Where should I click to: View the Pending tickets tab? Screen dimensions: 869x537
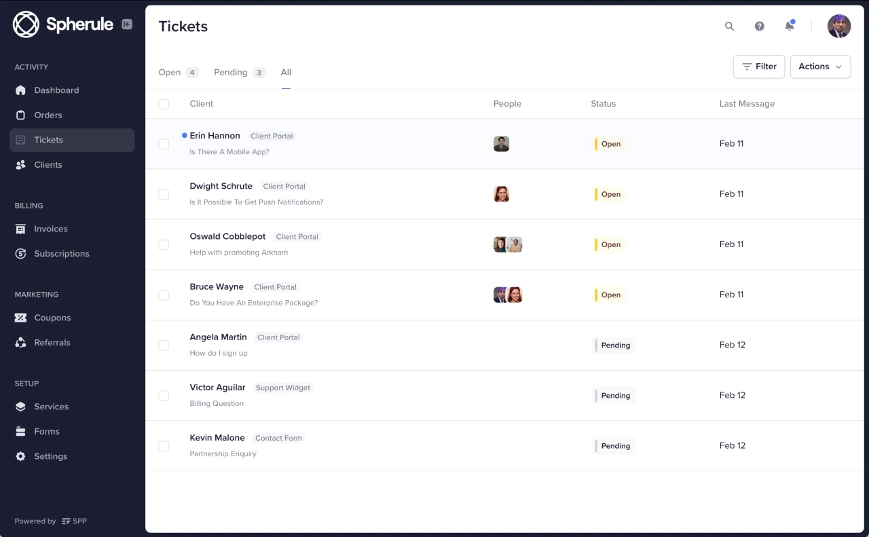click(x=230, y=72)
